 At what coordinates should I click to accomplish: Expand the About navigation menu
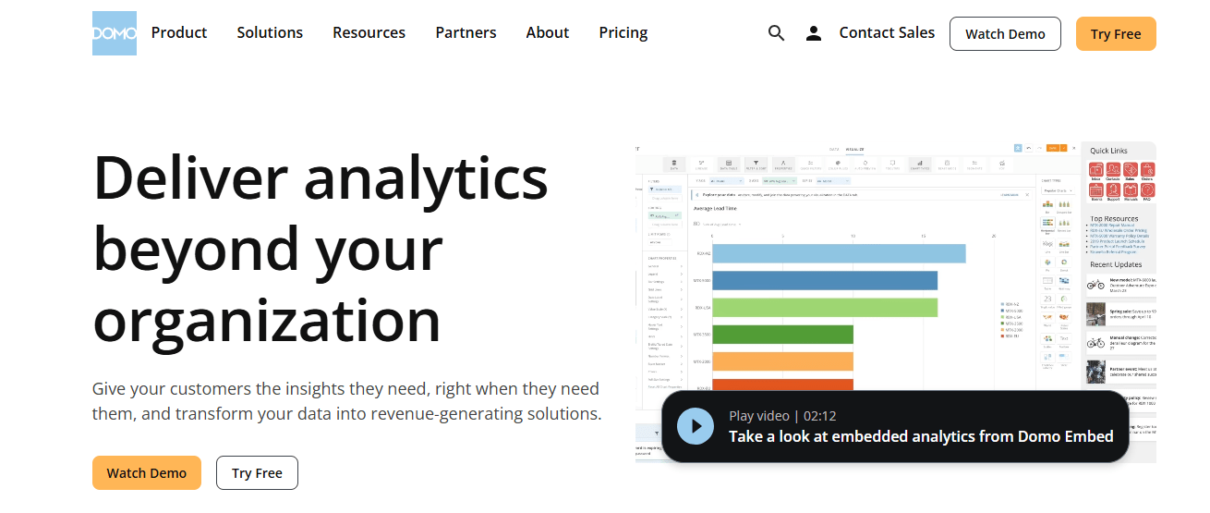(x=547, y=33)
